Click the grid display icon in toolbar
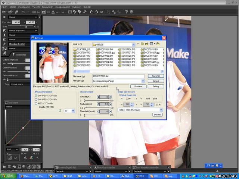The width and height of the screenshot is (239, 179). pos(70,12)
